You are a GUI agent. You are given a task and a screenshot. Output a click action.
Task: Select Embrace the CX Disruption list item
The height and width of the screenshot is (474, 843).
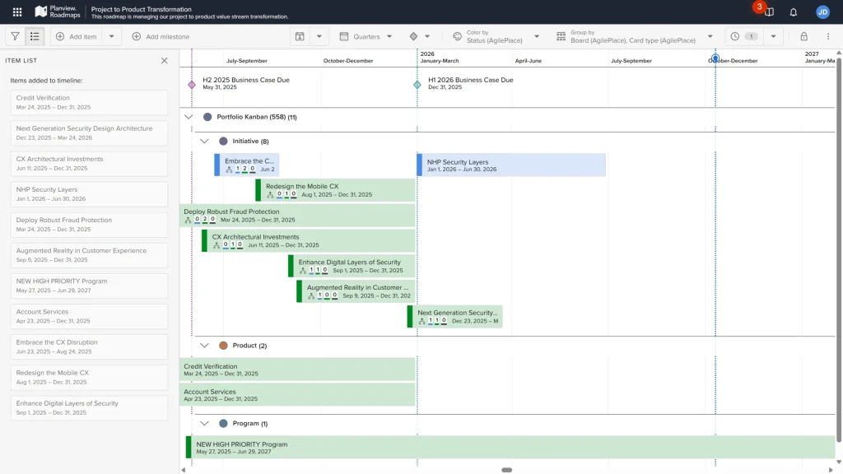tap(89, 346)
